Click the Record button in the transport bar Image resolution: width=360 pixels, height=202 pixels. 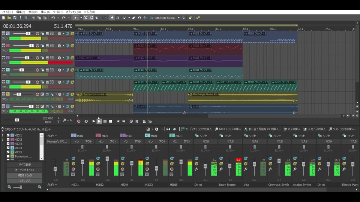point(79,121)
